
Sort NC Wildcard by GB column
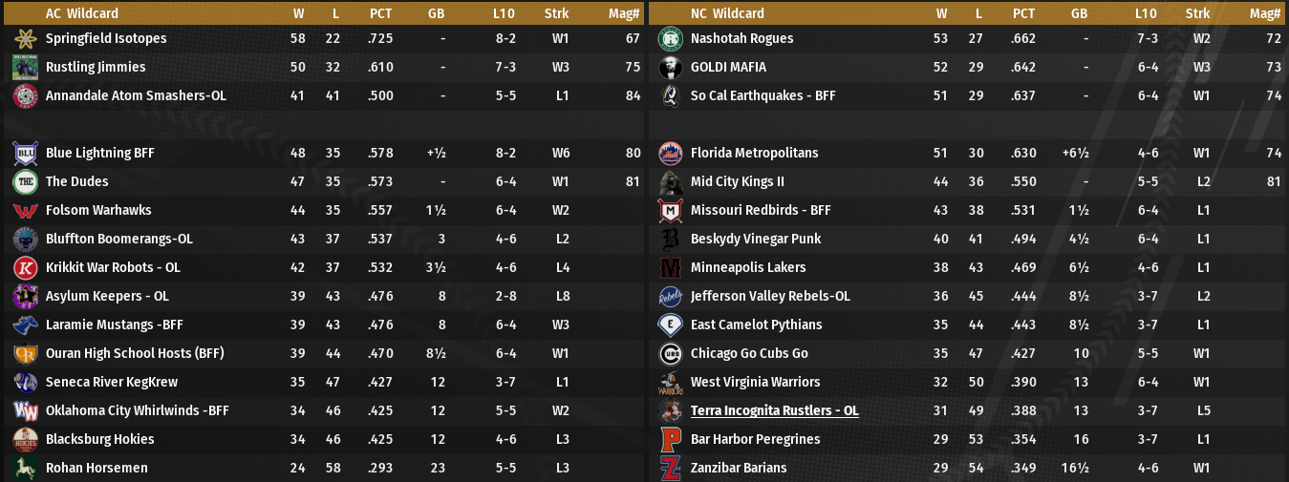click(1079, 13)
